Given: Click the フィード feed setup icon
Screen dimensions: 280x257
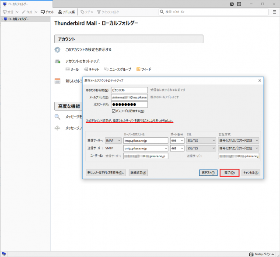Looking at the screenshot, I should click(x=143, y=69).
